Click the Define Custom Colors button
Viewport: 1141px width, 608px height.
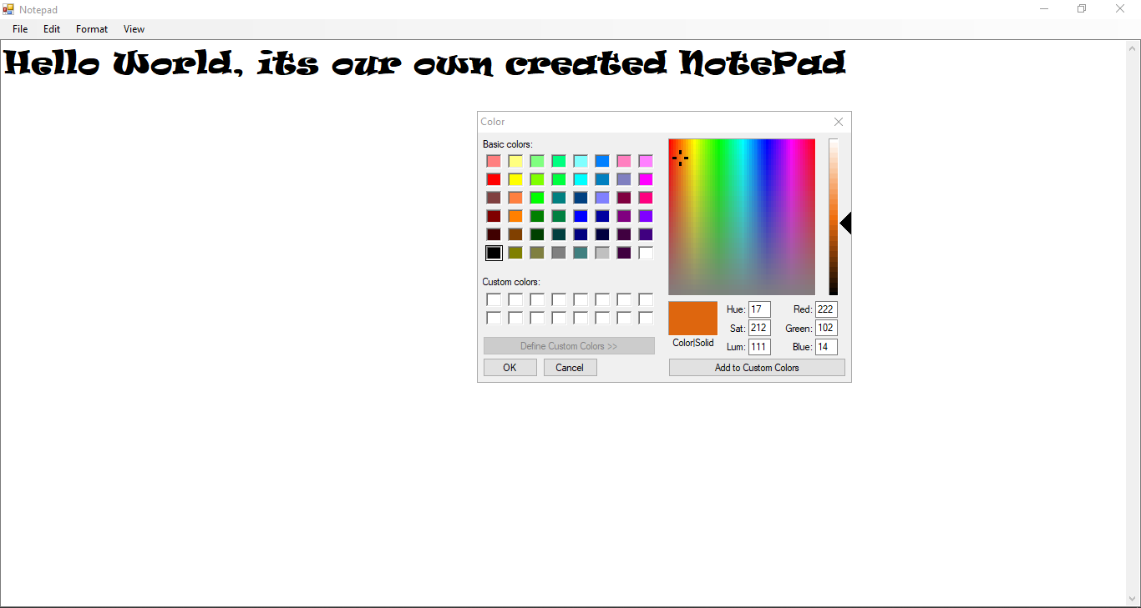tap(569, 345)
